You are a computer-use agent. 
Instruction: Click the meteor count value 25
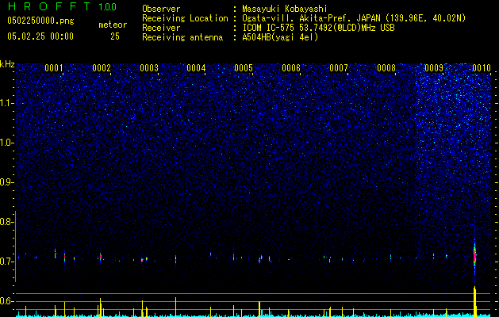(115, 36)
